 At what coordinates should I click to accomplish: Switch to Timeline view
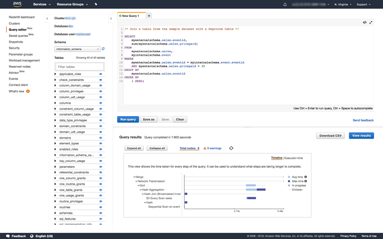pos(277,158)
